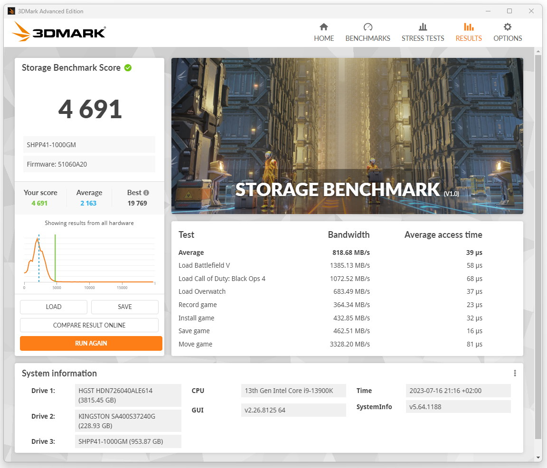The image size is (547, 468).
Task: Click the green validated checkmark icon
Action: [x=128, y=68]
